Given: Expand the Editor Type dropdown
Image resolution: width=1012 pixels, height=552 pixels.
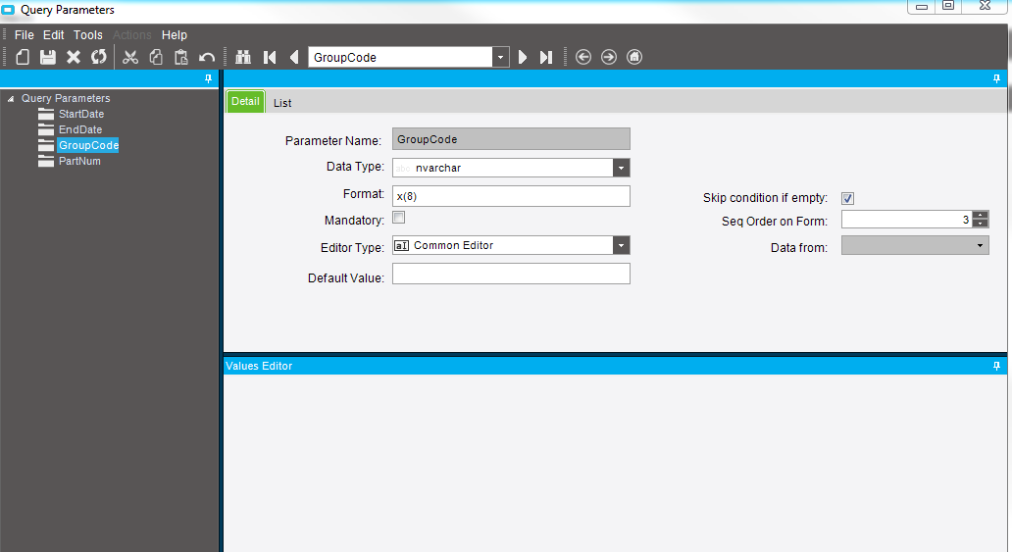Looking at the screenshot, I should tap(621, 245).
